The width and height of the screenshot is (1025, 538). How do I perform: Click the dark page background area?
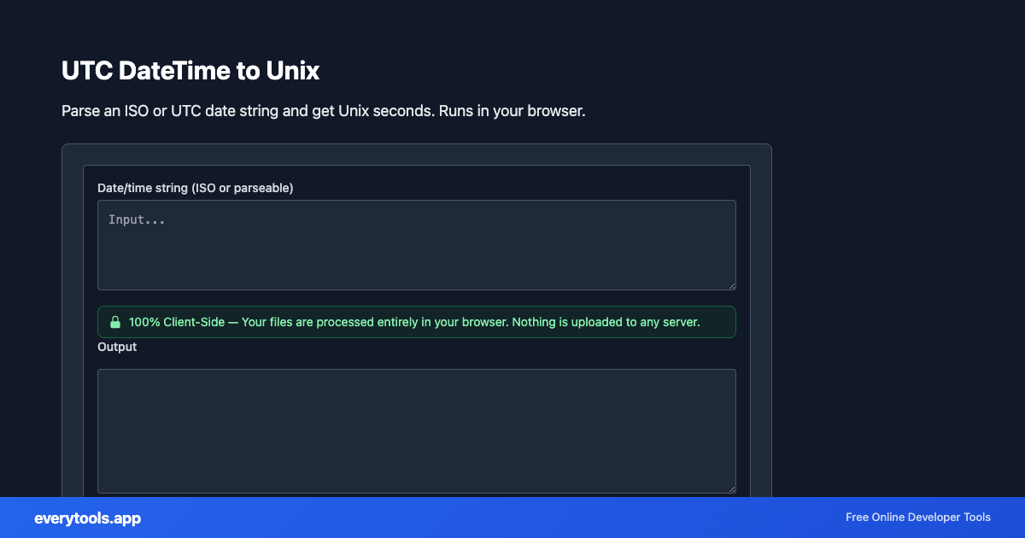point(897,256)
